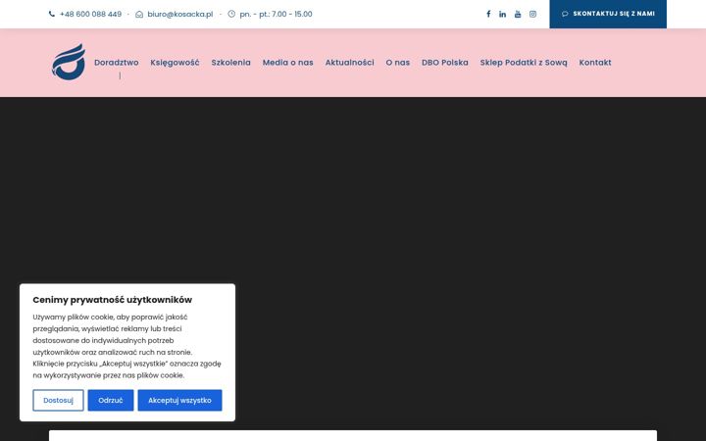Click the Kosacka bird logo
This screenshot has height=441, width=706.
(69, 62)
